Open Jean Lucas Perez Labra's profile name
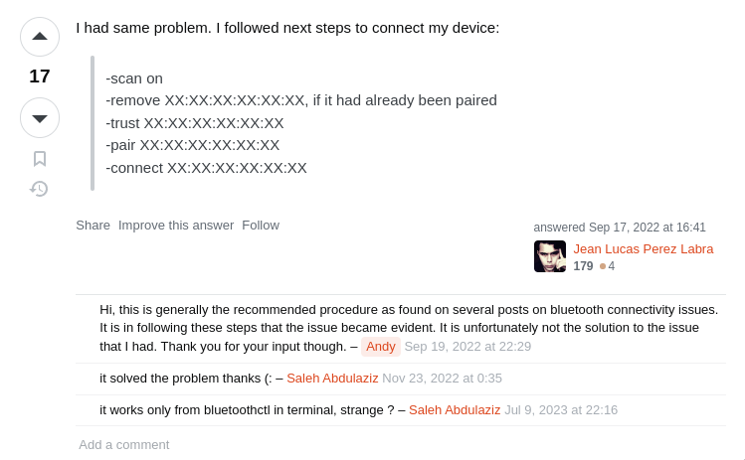 (x=644, y=248)
